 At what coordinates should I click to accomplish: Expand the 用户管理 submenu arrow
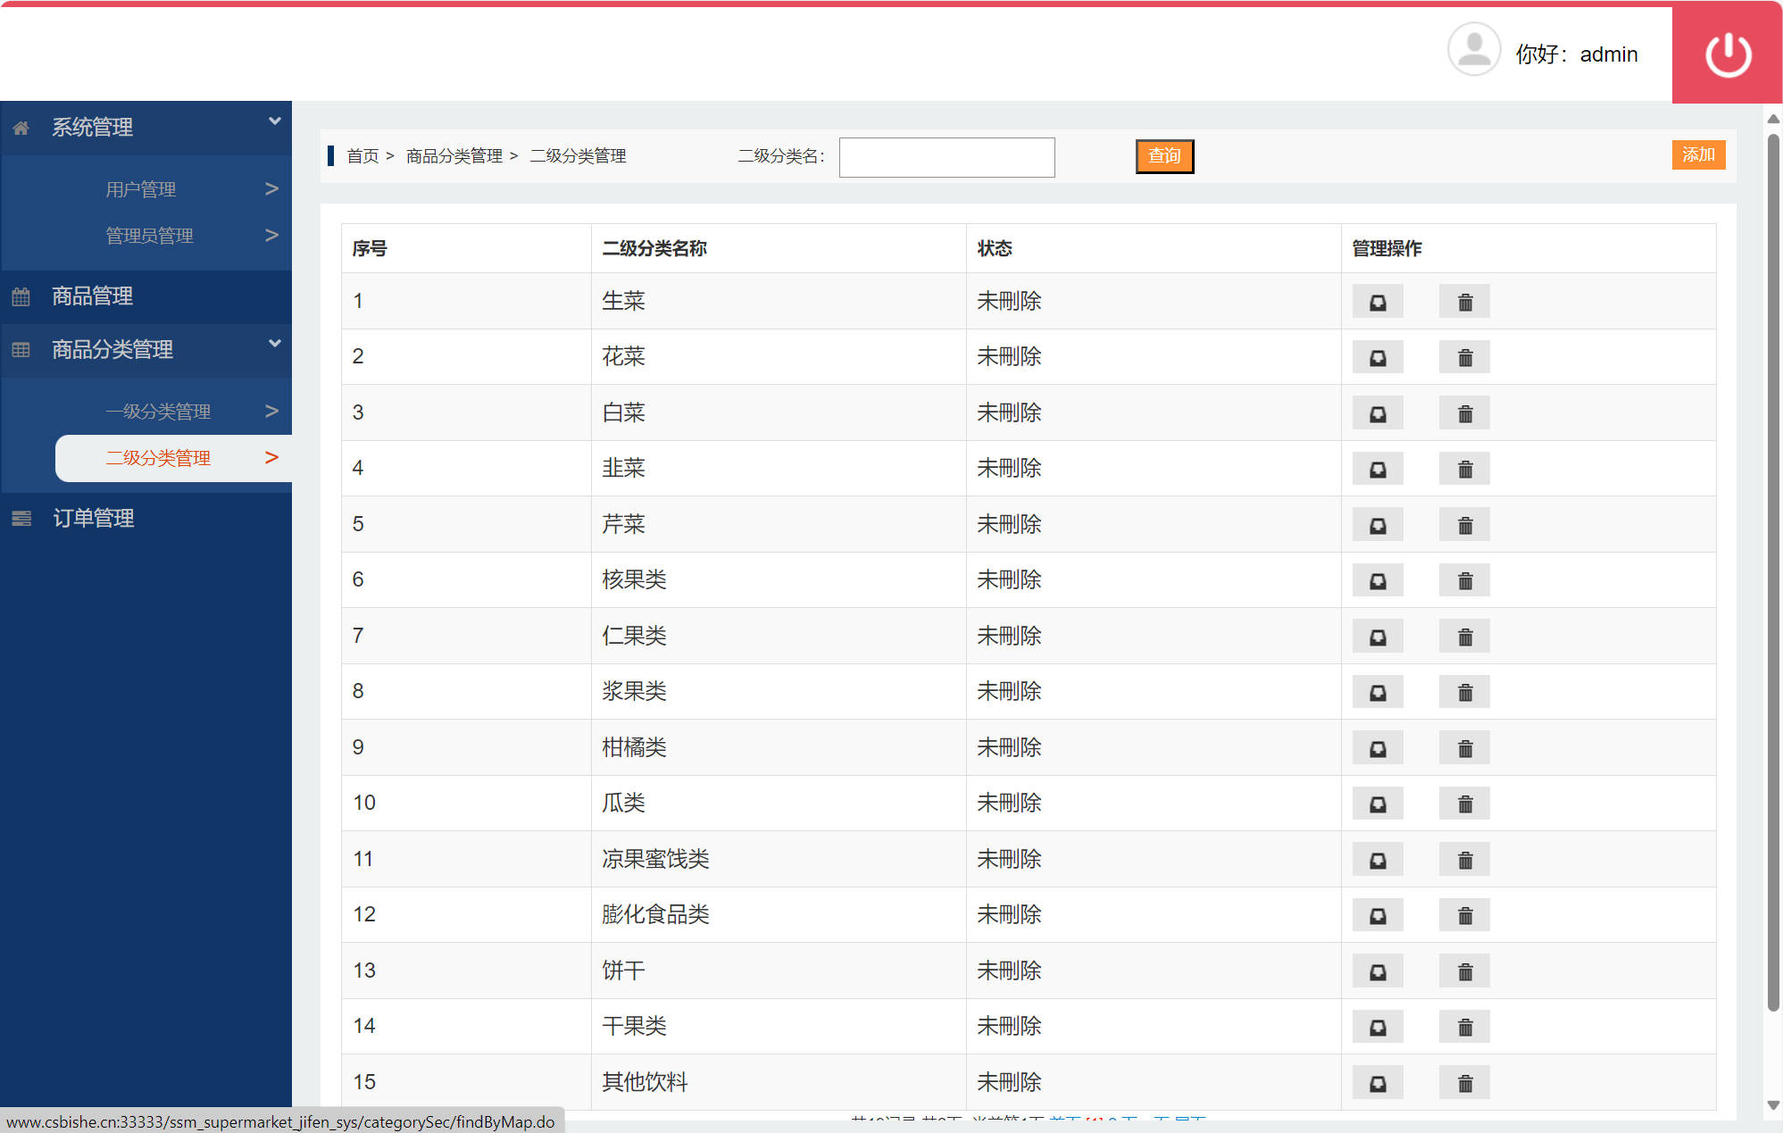point(271,188)
